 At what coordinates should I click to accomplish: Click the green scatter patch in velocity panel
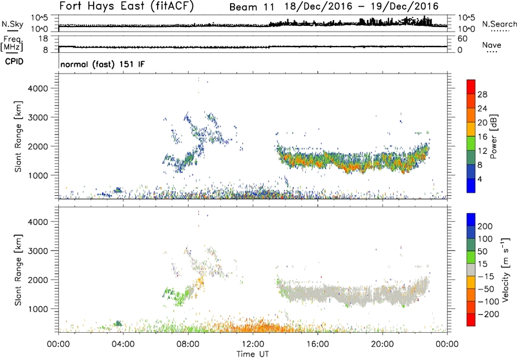tap(178, 295)
